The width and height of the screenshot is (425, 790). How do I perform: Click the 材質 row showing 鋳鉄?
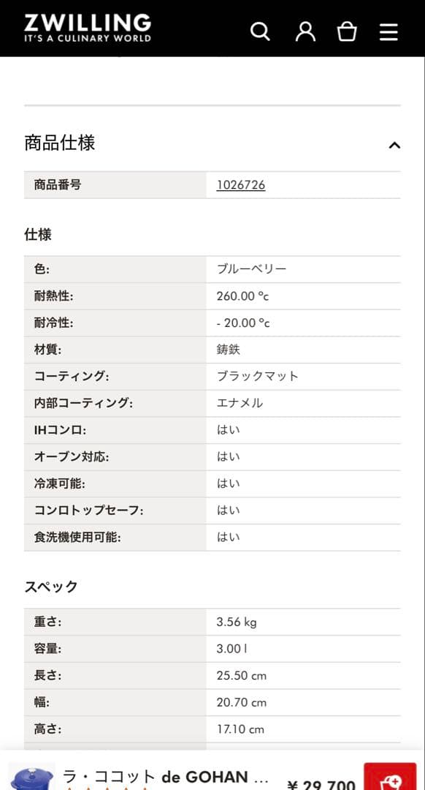coord(212,349)
